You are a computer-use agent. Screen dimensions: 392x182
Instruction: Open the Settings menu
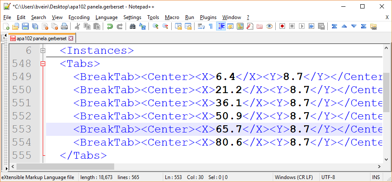tap(132, 17)
